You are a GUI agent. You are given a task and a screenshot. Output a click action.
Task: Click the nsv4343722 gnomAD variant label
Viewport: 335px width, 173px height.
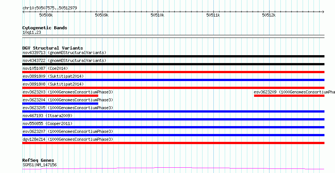coord(64,60)
